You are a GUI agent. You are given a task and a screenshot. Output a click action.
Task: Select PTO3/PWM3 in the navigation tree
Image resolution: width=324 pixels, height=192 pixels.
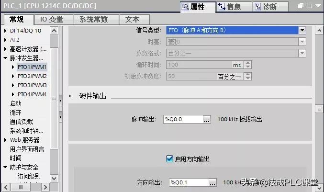click(x=32, y=85)
